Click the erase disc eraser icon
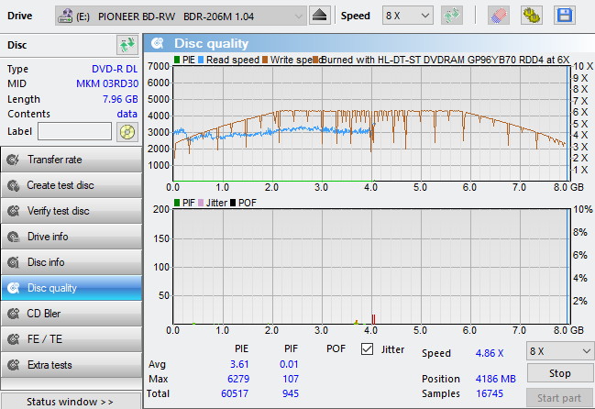This screenshot has width=595, height=409. tap(499, 16)
